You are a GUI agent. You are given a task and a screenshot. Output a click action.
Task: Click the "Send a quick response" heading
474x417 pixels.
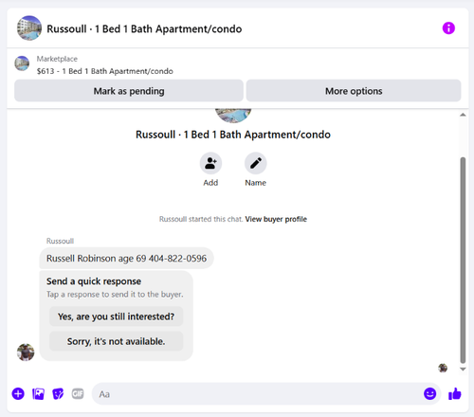click(x=94, y=281)
